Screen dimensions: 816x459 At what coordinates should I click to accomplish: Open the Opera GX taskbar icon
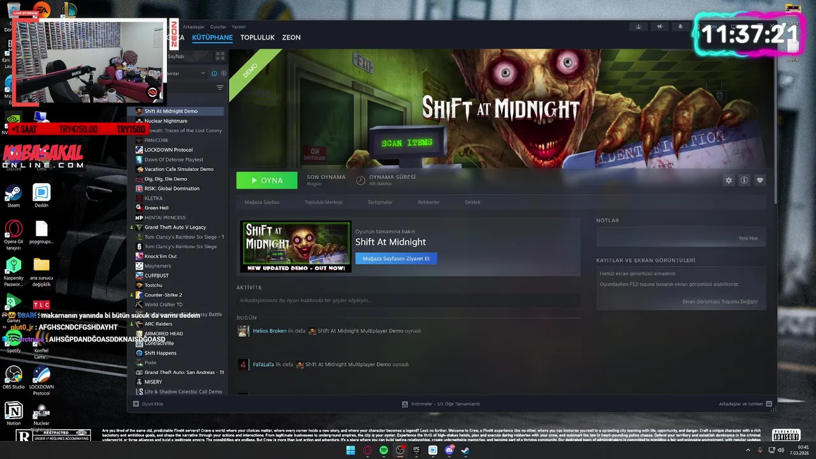tap(367, 450)
